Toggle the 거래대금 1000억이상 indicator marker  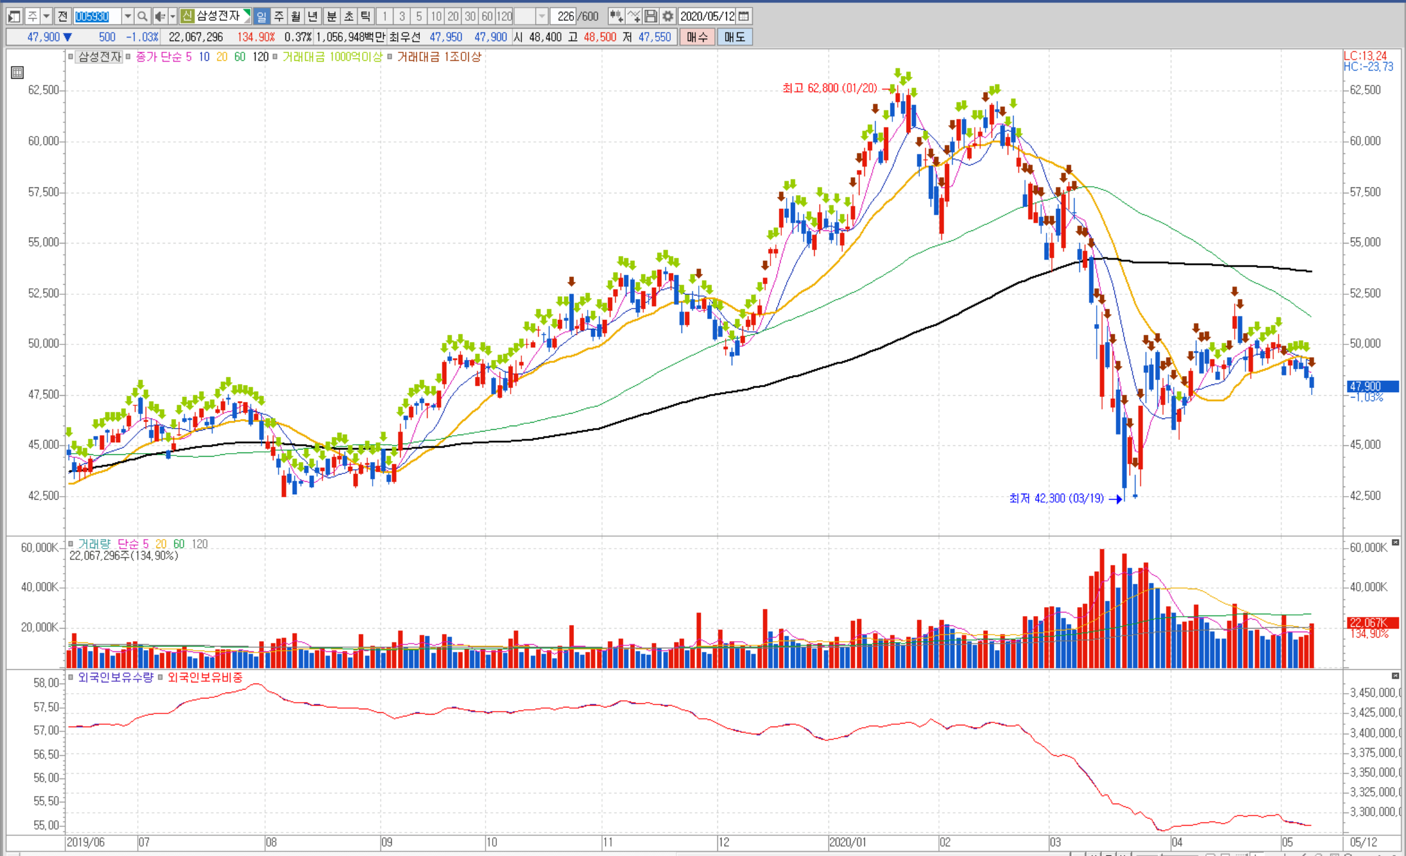coord(275,57)
